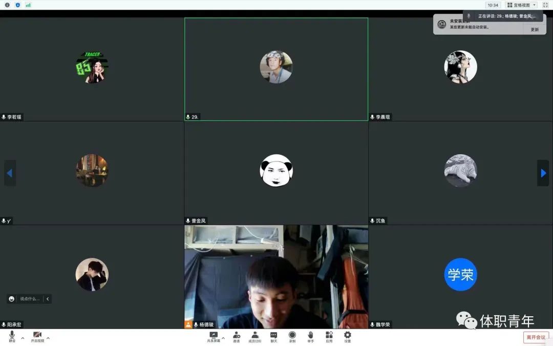Raise hand with 举手 icon
Viewport: 553px width, 346px height.
click(x=310, y=336)
